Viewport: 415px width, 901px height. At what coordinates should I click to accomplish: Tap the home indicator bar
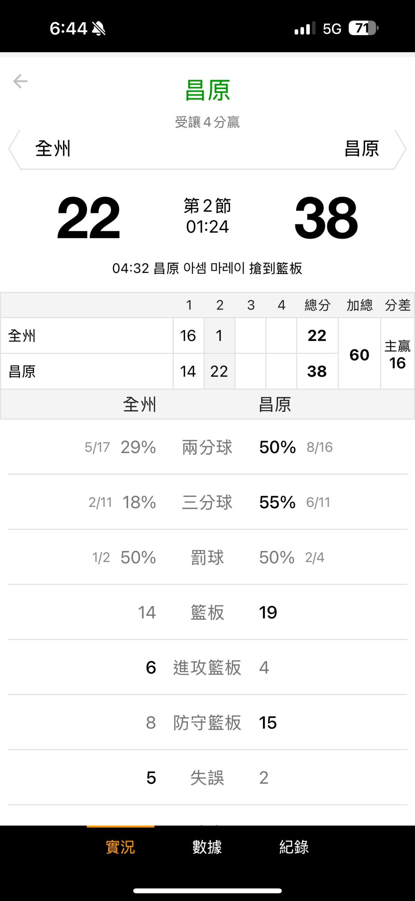coord(207,891)
